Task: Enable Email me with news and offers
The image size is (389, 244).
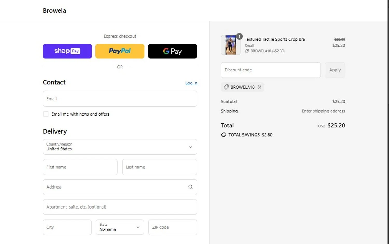Action: point(46,114)
